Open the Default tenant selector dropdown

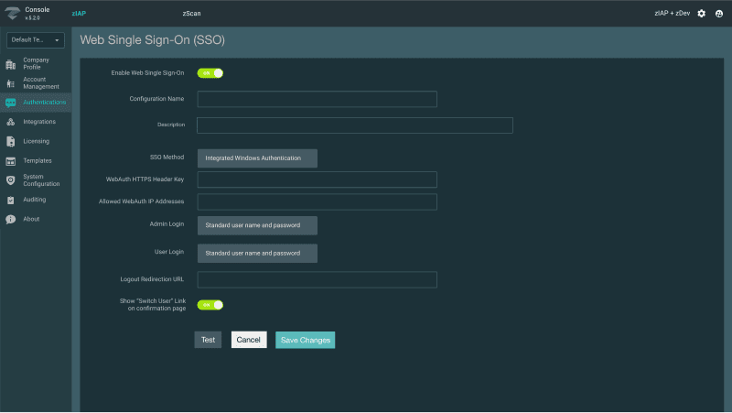37,39
